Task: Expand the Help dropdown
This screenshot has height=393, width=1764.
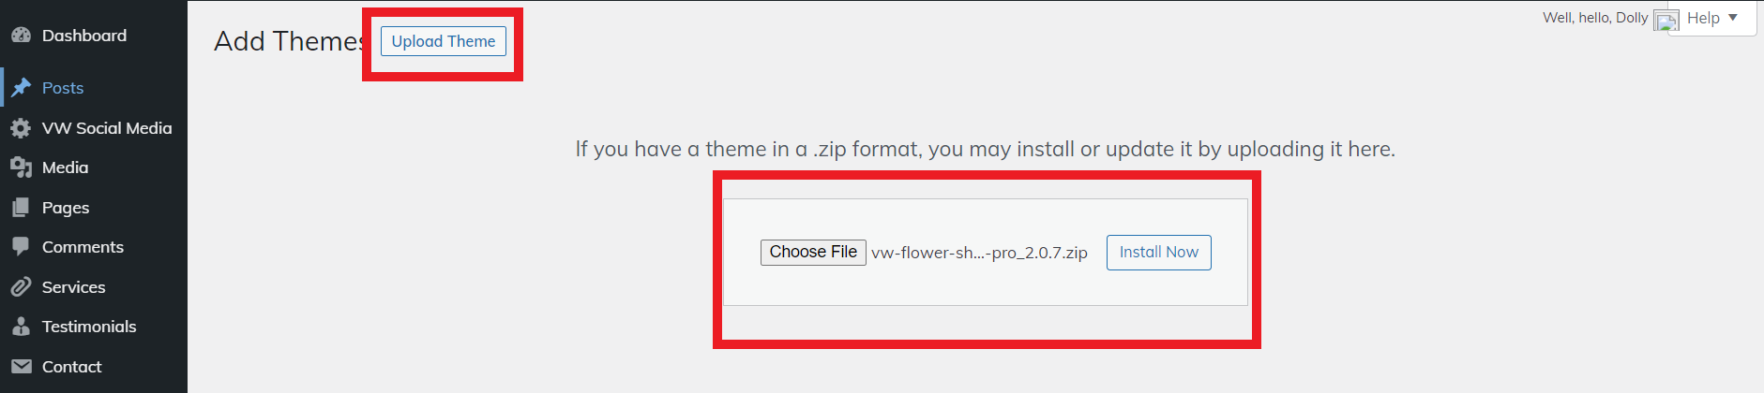Action: click(1712, 18)
